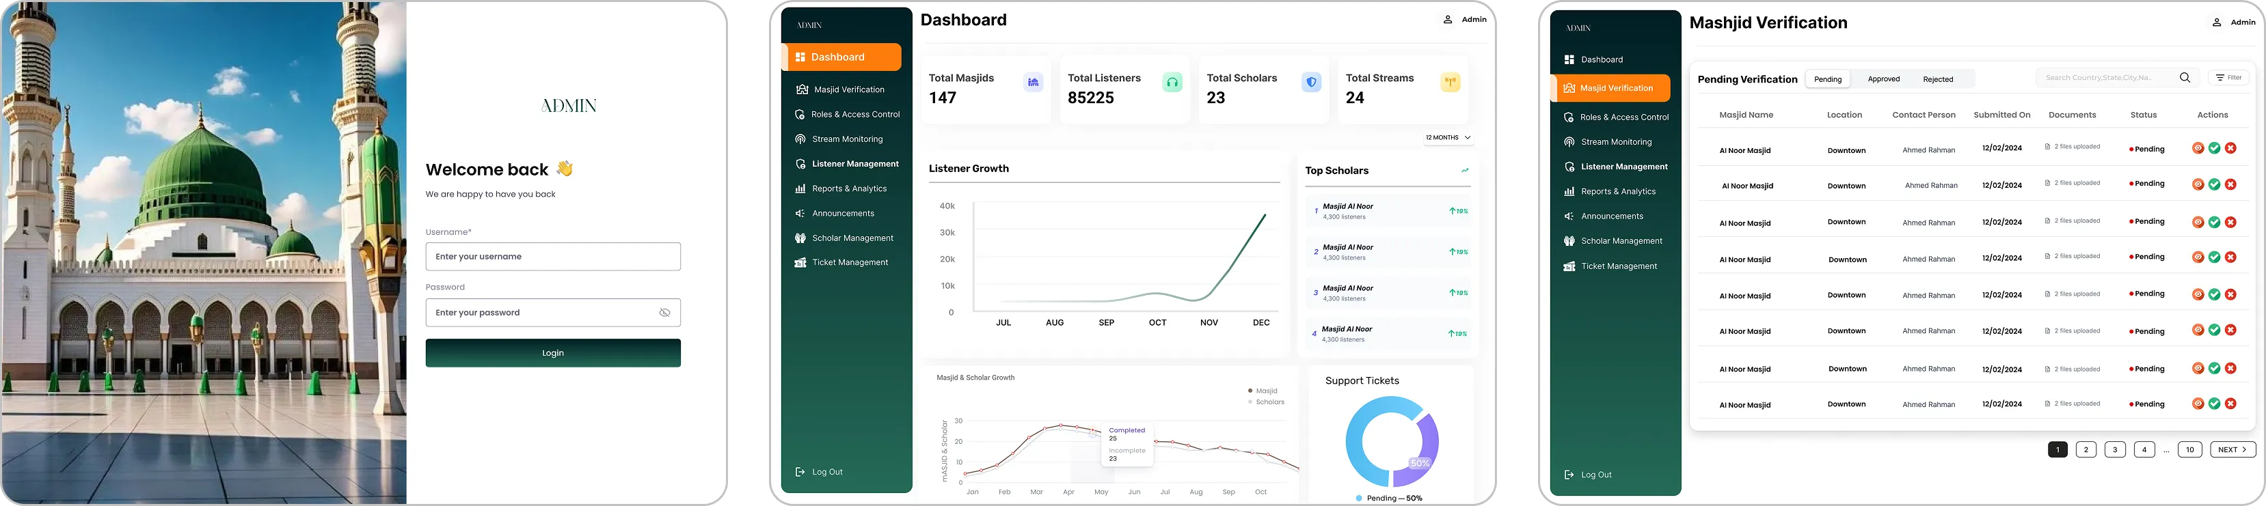Select Top Scholars entry ranked 3
2266x506 pixels.
click(1389, 294)
